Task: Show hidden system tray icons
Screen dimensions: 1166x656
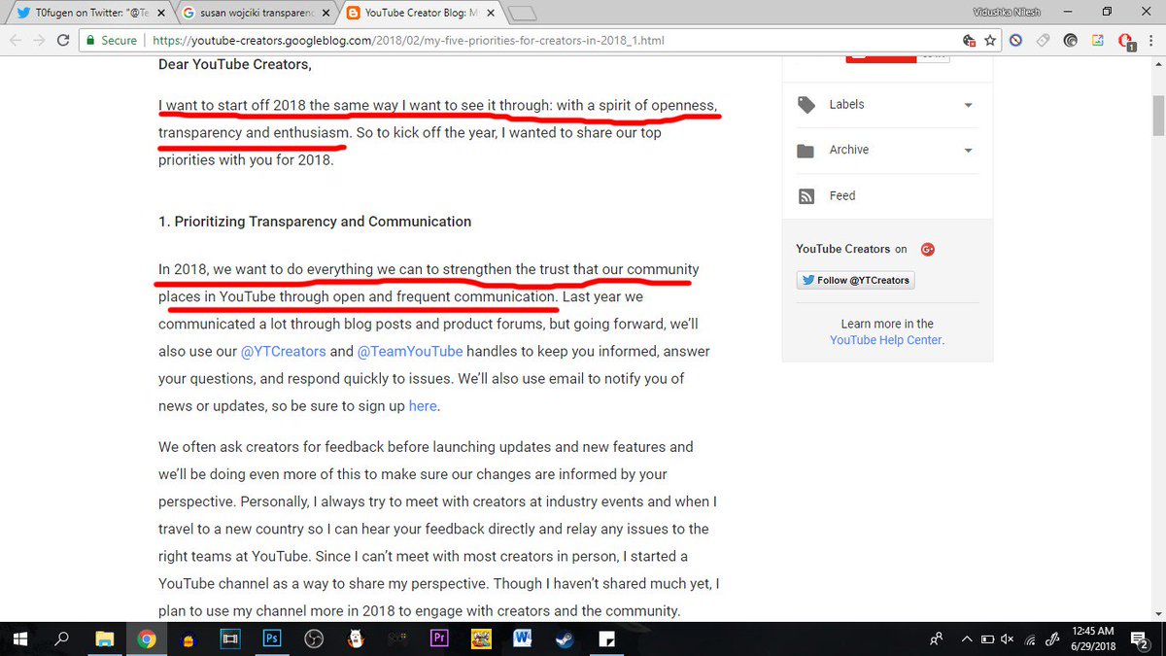Action: point(967,639)
